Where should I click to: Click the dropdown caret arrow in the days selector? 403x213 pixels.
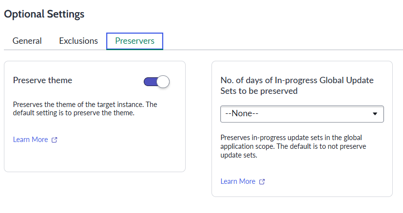(x=375, y=114)
